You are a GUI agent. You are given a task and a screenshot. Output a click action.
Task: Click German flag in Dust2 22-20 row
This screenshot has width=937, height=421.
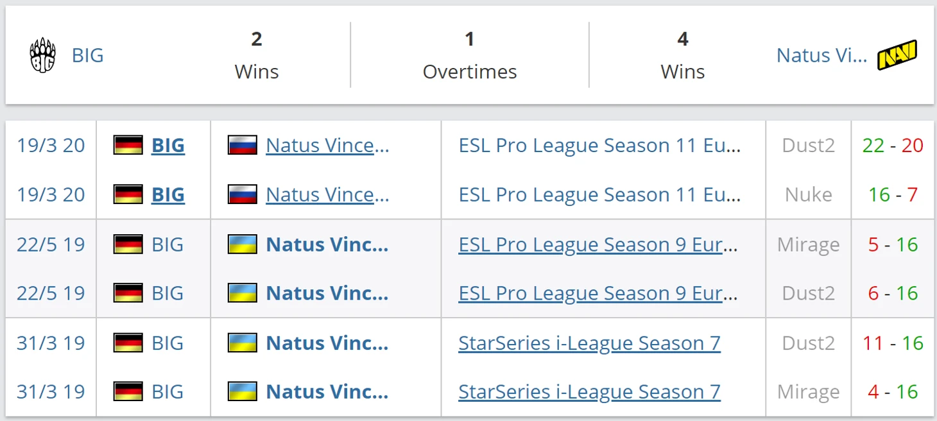click(128, 145)
